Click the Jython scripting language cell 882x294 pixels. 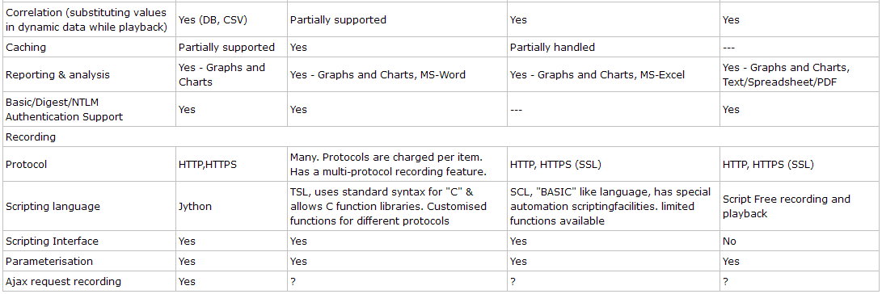[195, 206]
